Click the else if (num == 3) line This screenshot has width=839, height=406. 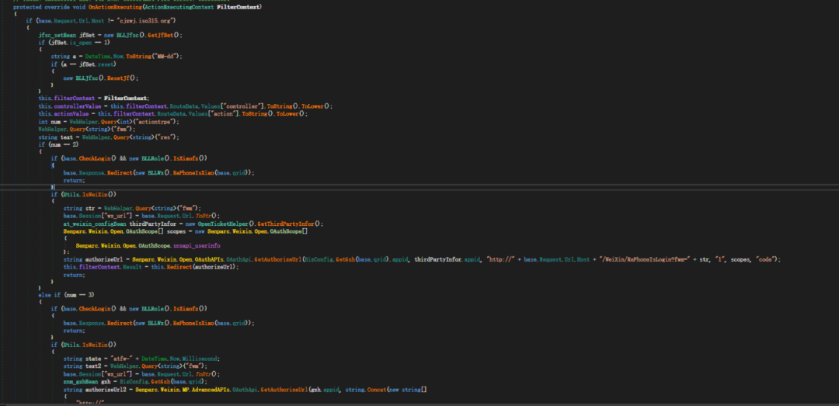pos(64,295)
